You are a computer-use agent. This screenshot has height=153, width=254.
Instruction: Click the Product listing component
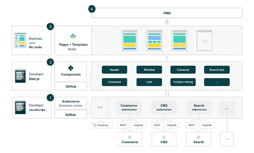(183, 82)
